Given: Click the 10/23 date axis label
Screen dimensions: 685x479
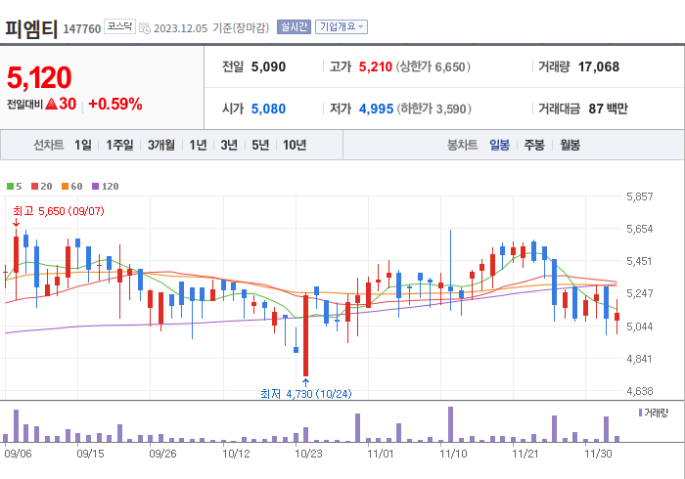Looking at the screenshot, I should pyautogui.click(x=308, y=454).
